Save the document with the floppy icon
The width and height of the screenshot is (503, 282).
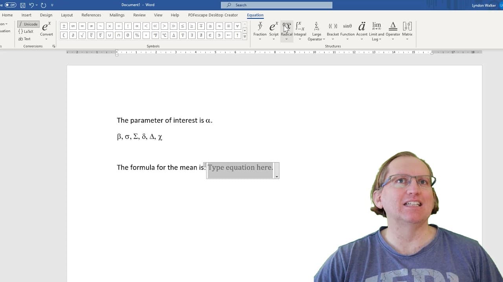[23, 5]
